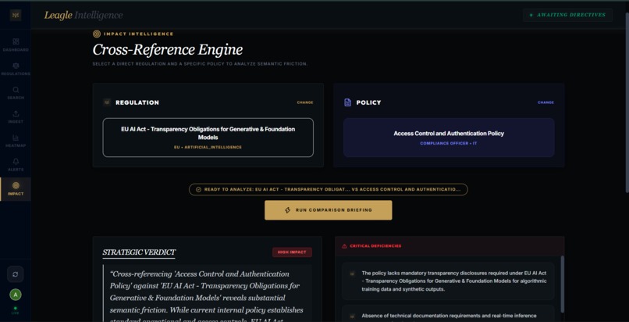Image resolution: width=629 pixels, height=322 pixels.
Task: Select the EU AI Act regulation card
Action: (208, 138)
